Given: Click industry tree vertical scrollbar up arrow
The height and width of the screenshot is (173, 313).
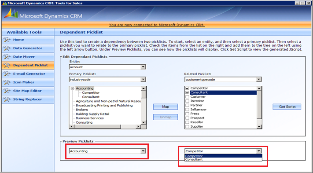Looking at the screenshot, I should 144,88.
